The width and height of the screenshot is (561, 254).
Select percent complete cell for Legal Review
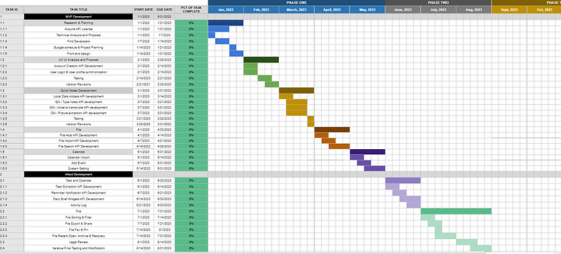[x=191, y=242]
